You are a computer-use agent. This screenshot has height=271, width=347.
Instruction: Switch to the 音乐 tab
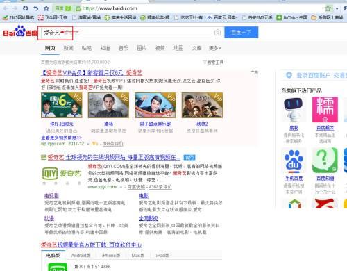point(124,48)
